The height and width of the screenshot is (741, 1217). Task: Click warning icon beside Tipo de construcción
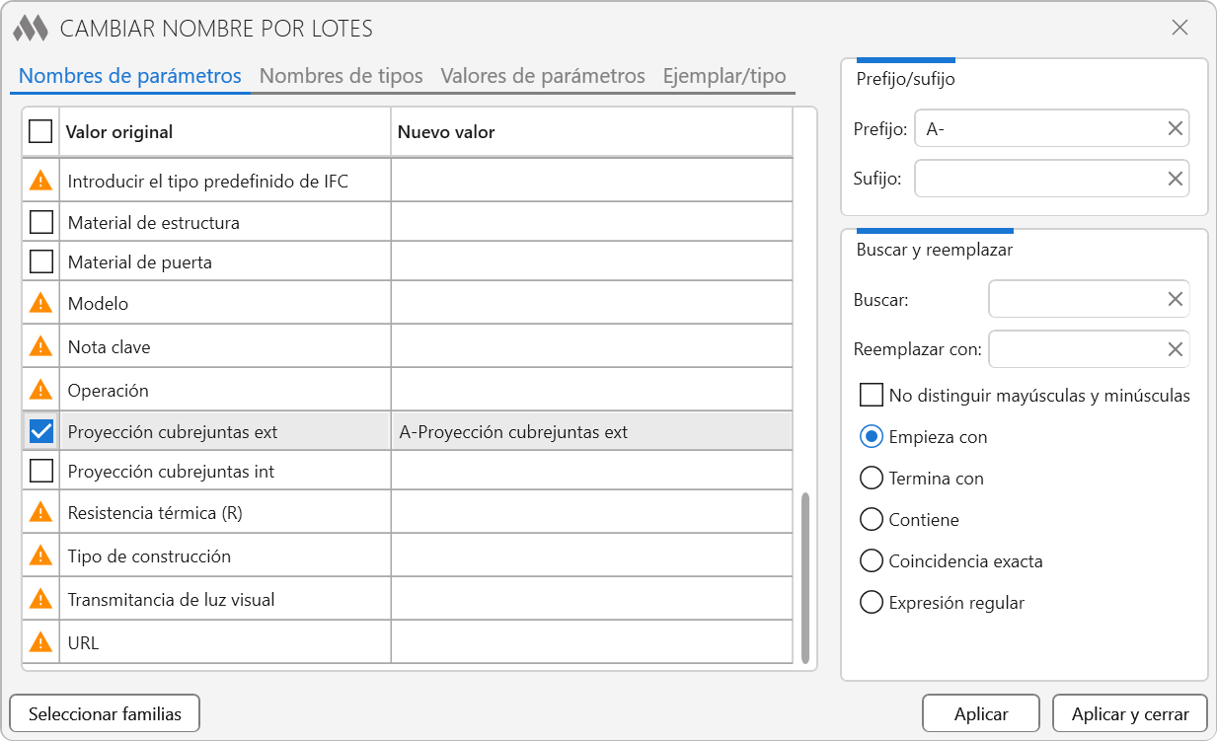pyautogui.click(x=40, y=556)
